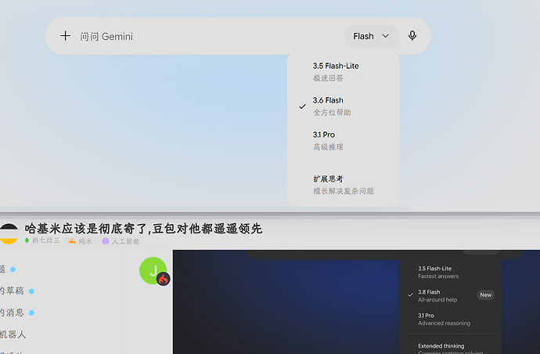Screen dimensions: 540x354
Task: Click the striped author avatar beside post title
Action: [9, 233]
